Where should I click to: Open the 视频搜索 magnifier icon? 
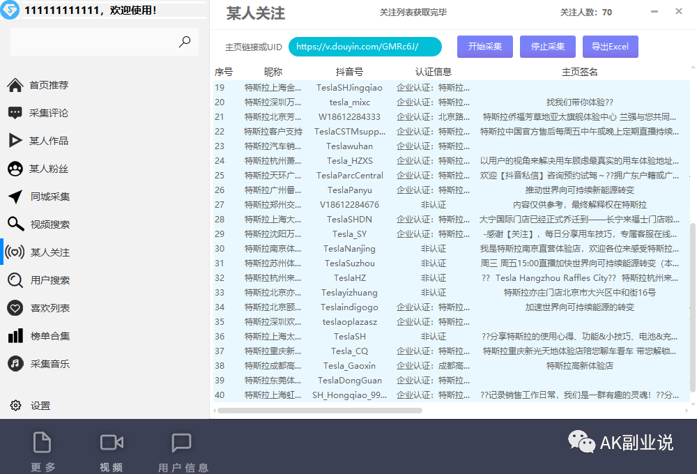15,224
